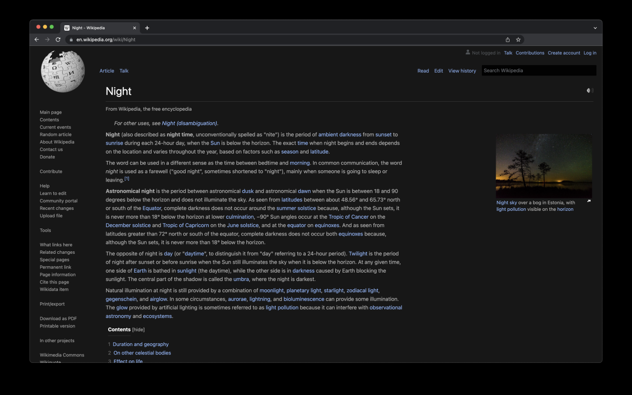Click Permanent link in sidebar
This screenshot has width=632, height=395.
pyautogui.click(x=55, y=267)
